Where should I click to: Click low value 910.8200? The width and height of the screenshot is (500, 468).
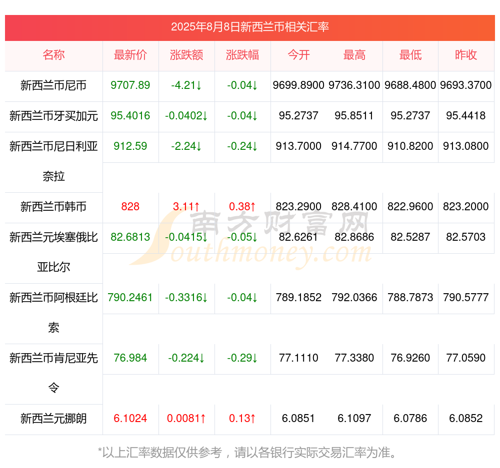410,146
